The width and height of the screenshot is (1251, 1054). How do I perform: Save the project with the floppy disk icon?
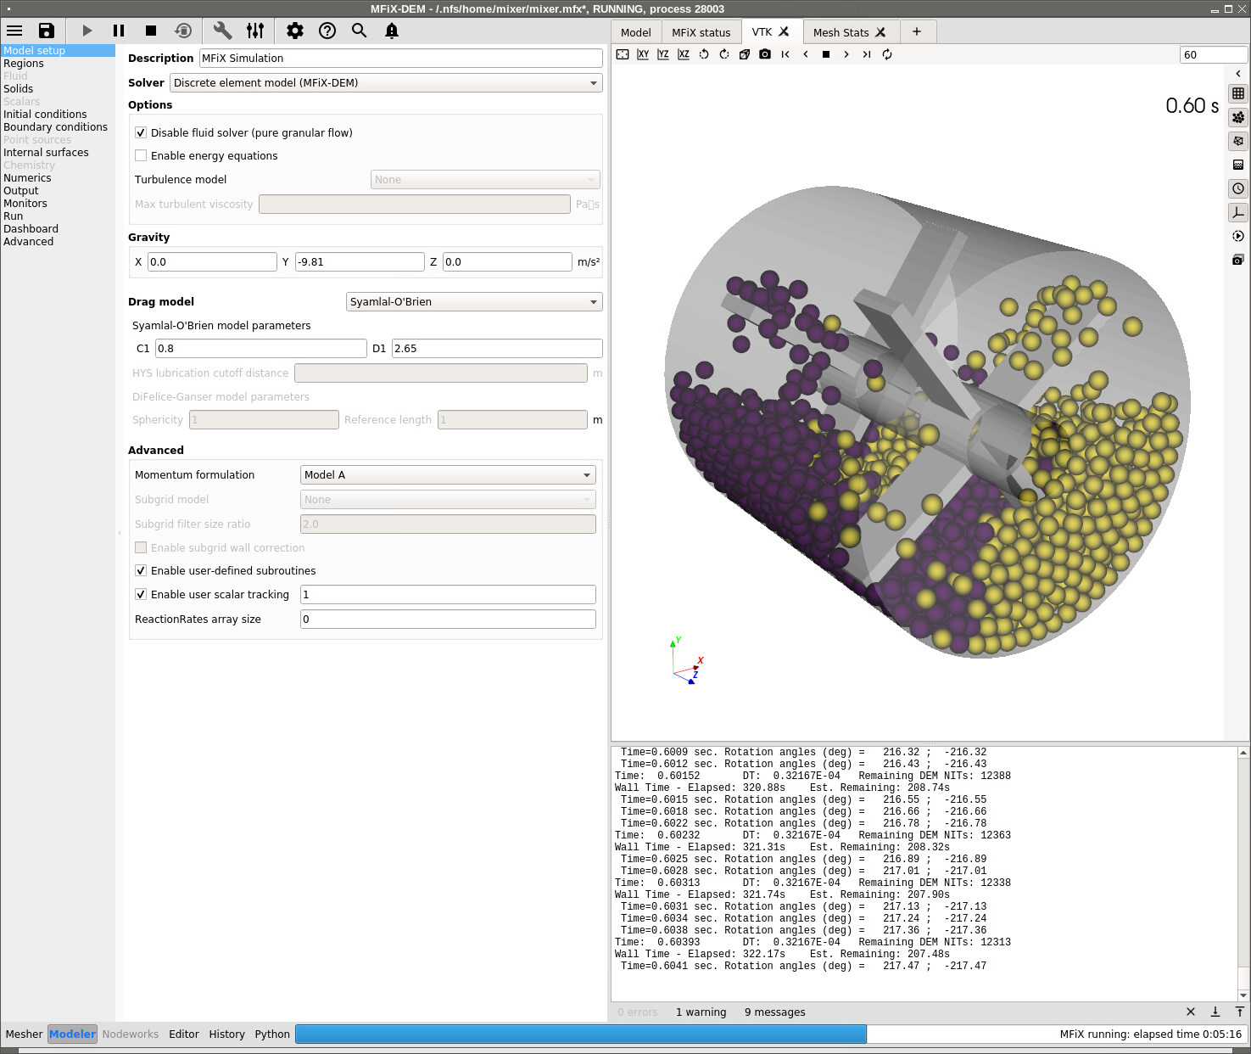coord(47,31)
